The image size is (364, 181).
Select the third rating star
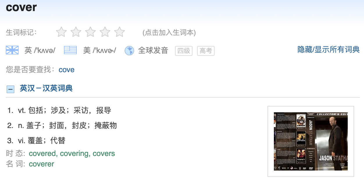click(90, 32)
